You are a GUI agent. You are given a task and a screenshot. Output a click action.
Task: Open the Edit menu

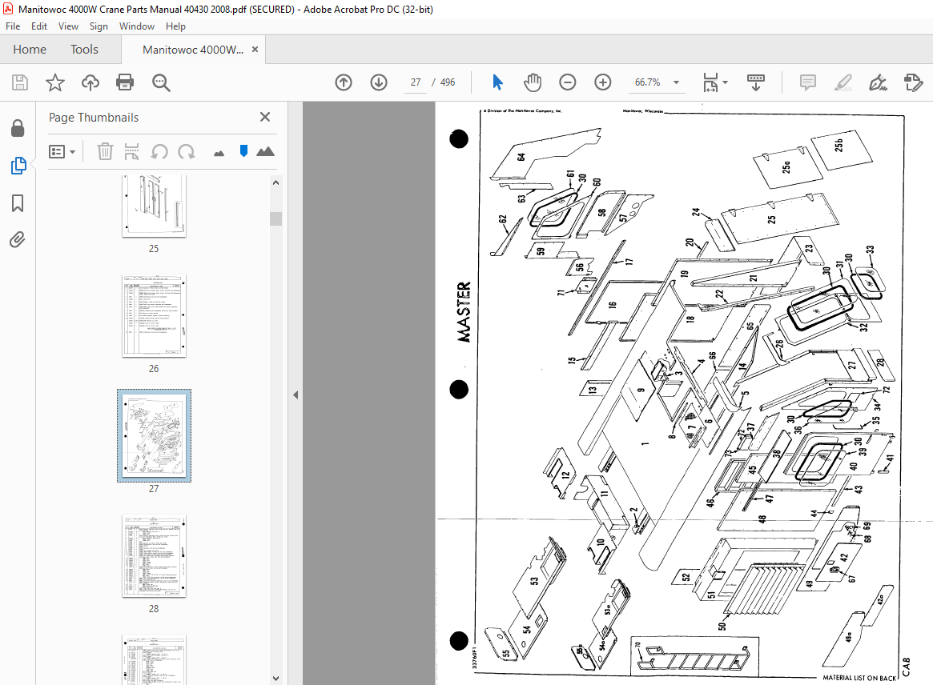pos(39,26)
